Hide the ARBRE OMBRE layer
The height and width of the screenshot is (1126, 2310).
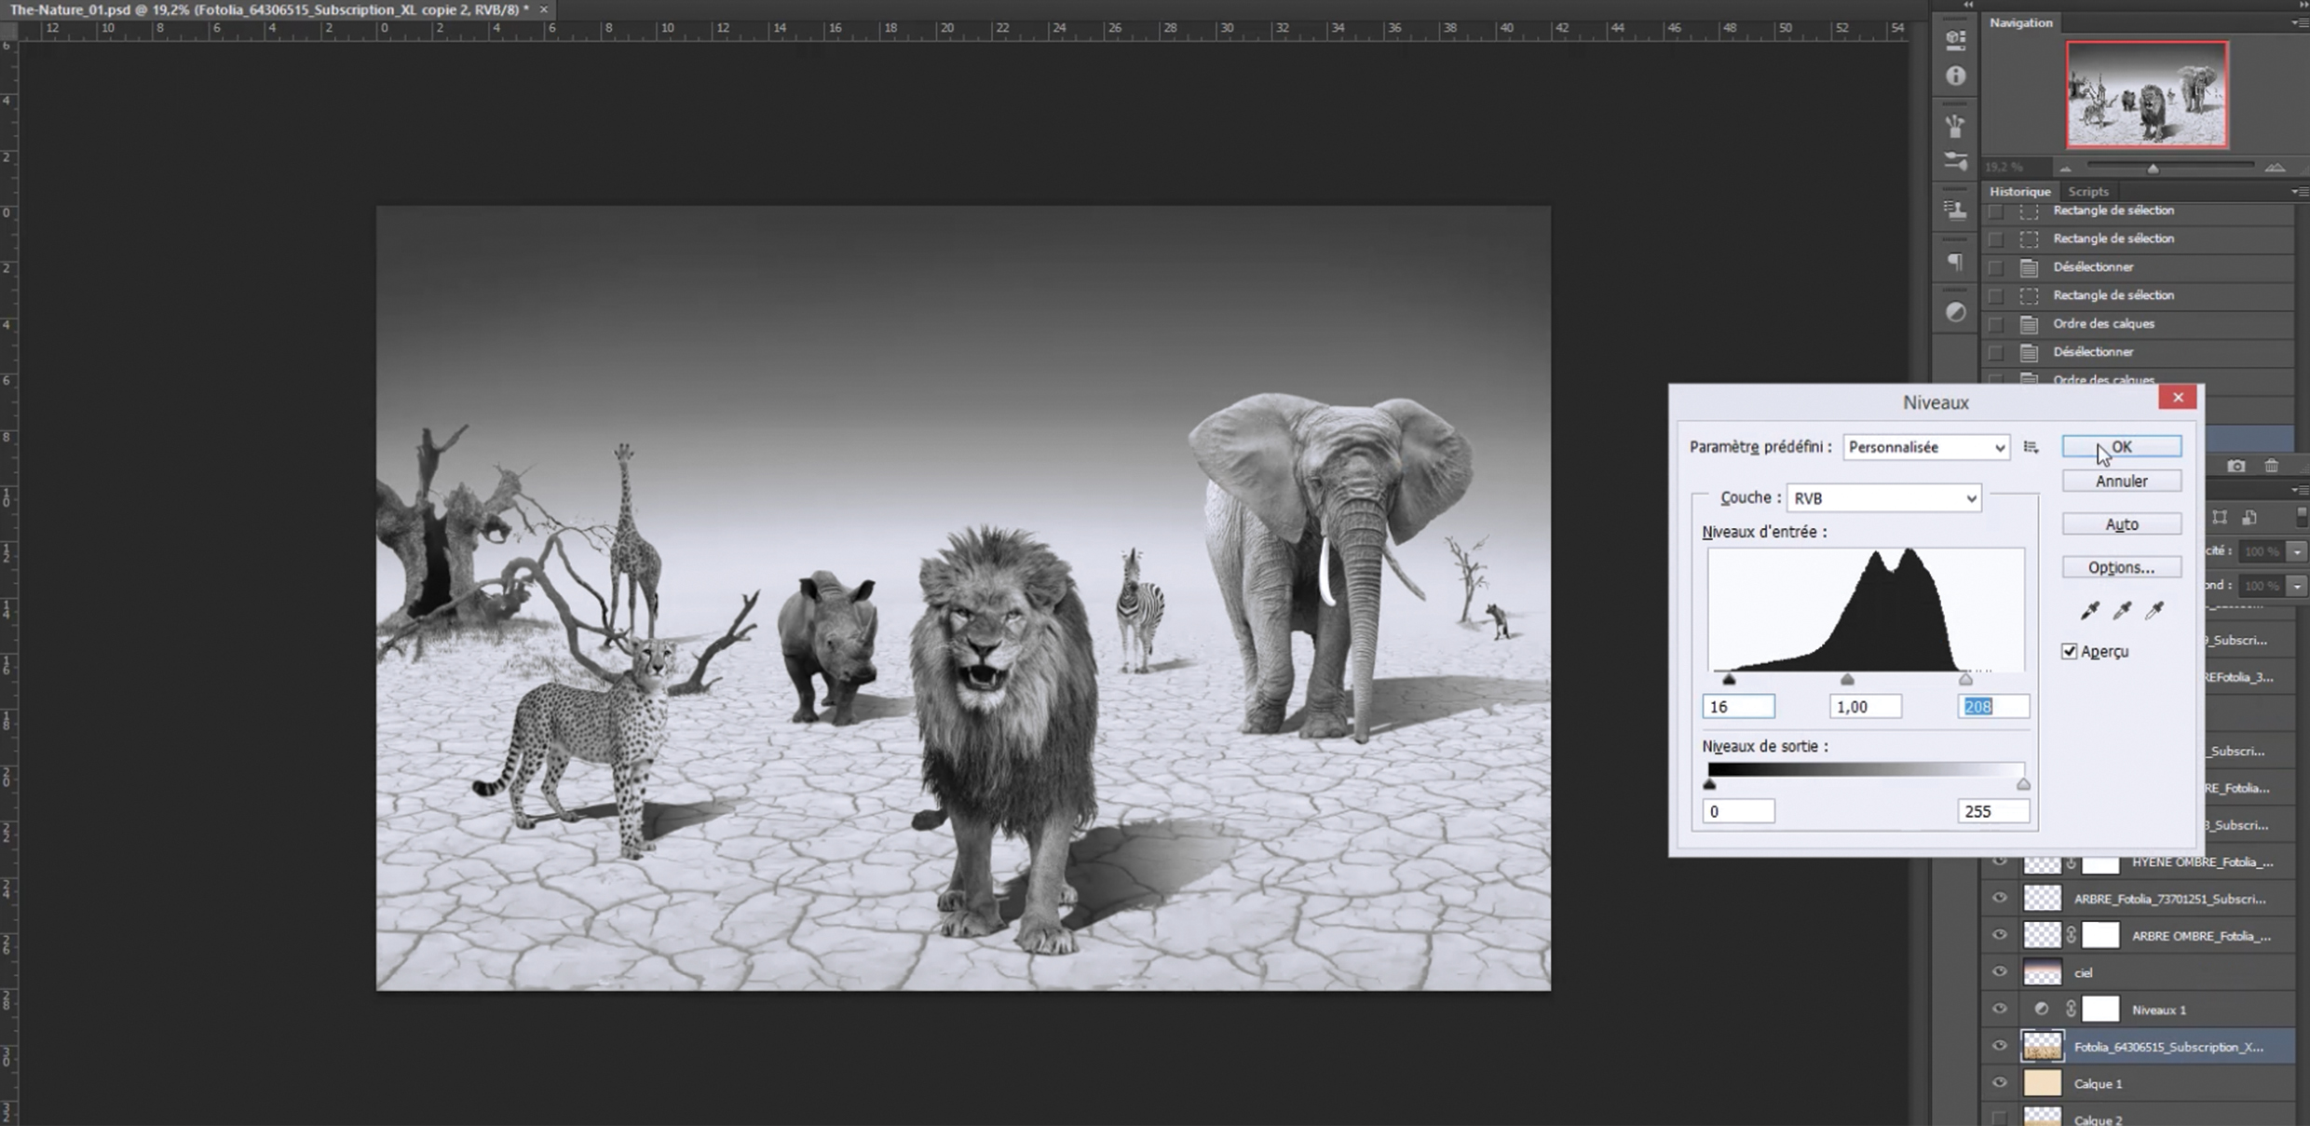[x=1999, y=935]
